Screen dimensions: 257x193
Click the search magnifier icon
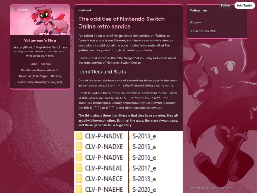15,10
